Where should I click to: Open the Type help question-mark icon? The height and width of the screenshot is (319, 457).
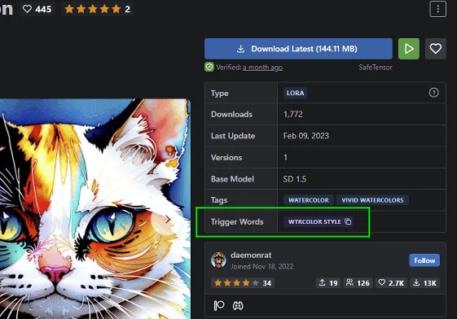pos(433,93)
